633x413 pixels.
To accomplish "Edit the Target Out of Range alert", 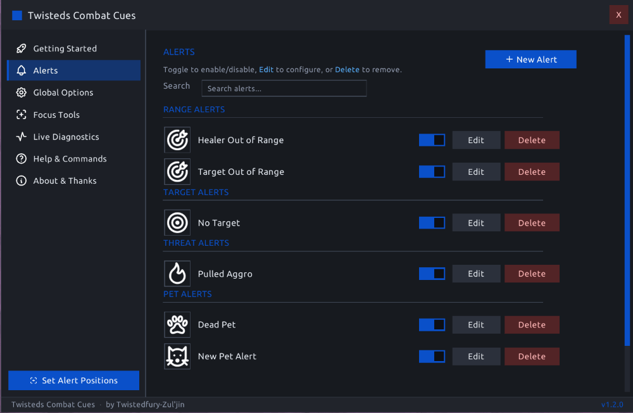I will click(476, 172).
